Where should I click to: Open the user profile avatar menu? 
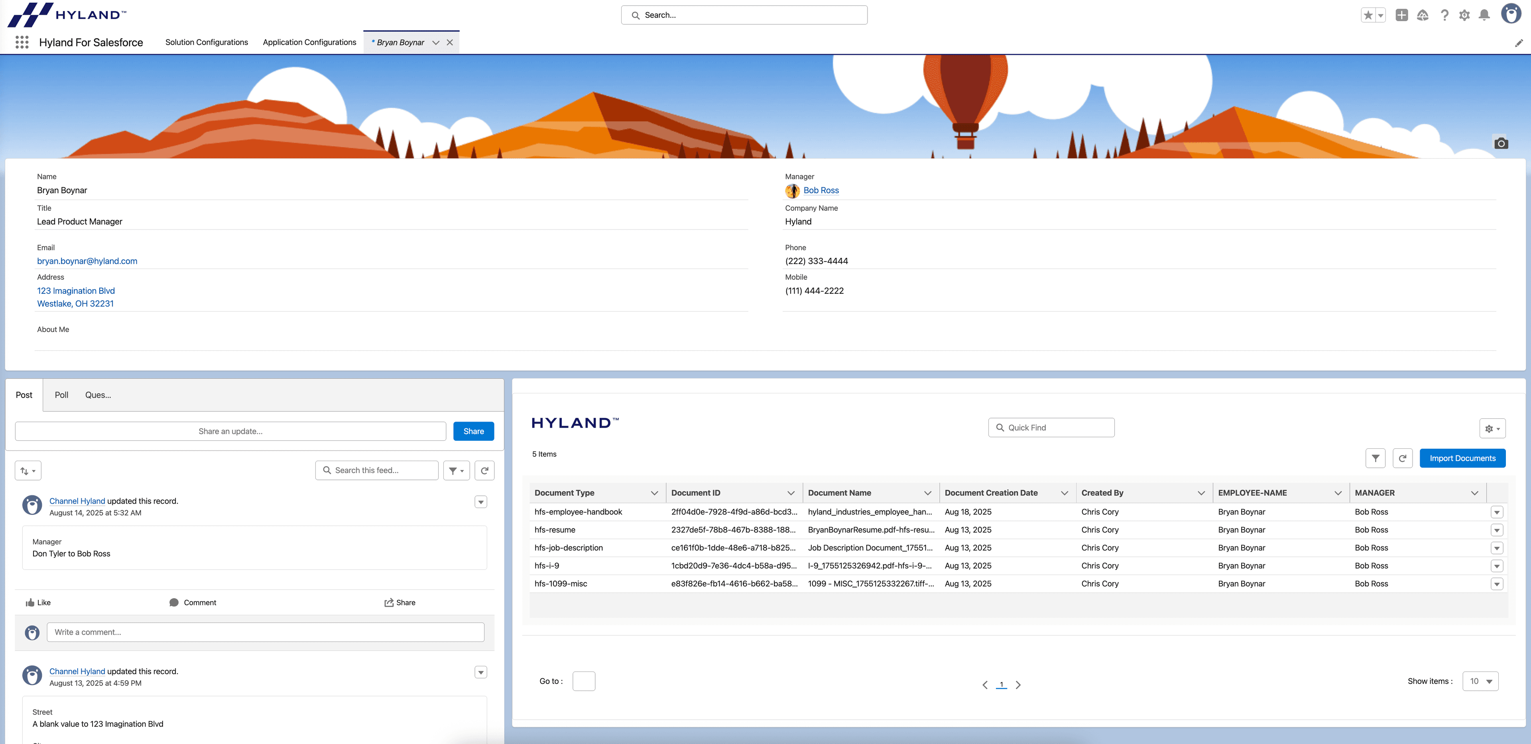tap(1511, 14)
